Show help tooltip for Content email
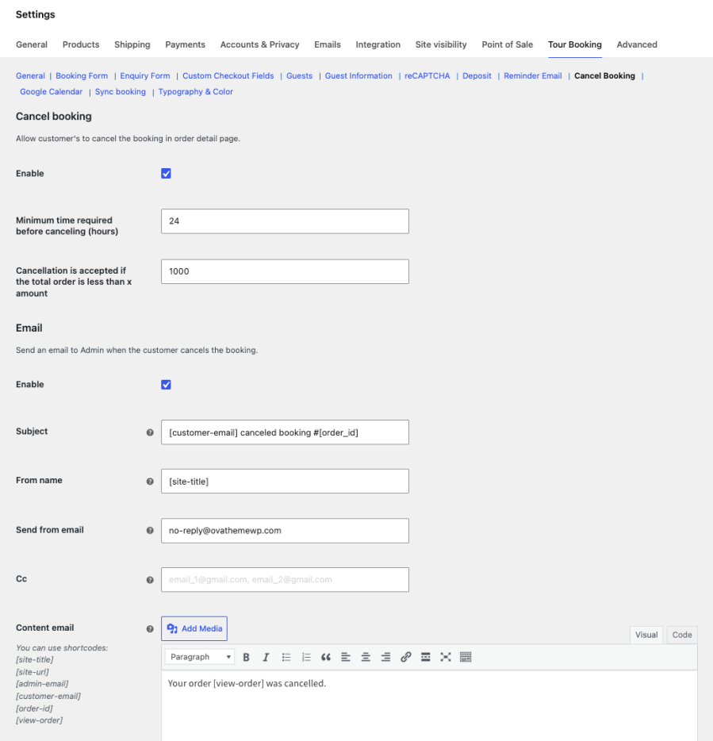Image resolution: width=713 pixels, height=741 pixels. 150,629
